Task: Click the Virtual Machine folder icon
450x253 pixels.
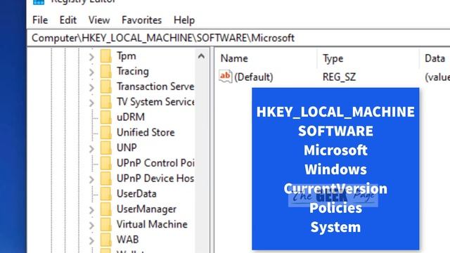Action: (106, 224)
